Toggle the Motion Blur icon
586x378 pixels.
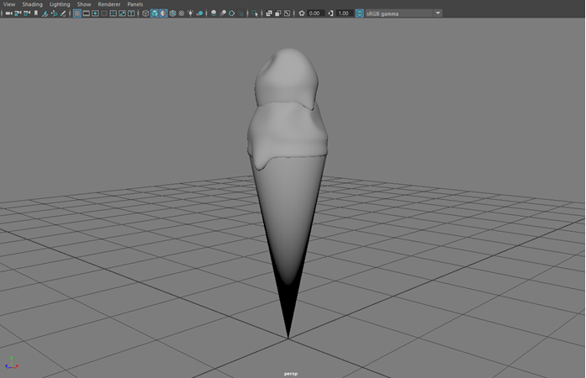[223, 13]
